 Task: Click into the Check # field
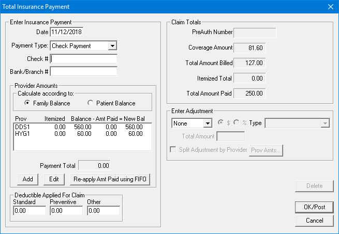point(83,59)
